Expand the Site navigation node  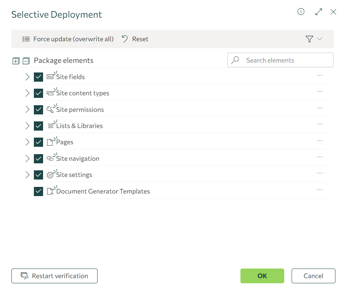pyautogui.click(x=27, y=159)
